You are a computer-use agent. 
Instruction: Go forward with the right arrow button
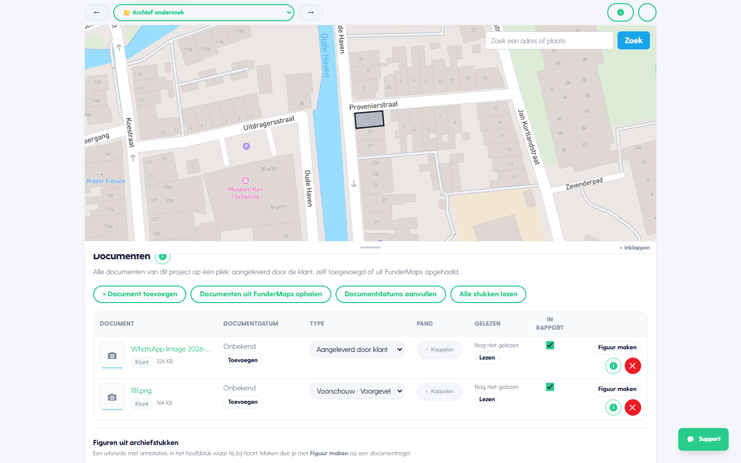tap(311, 12)
